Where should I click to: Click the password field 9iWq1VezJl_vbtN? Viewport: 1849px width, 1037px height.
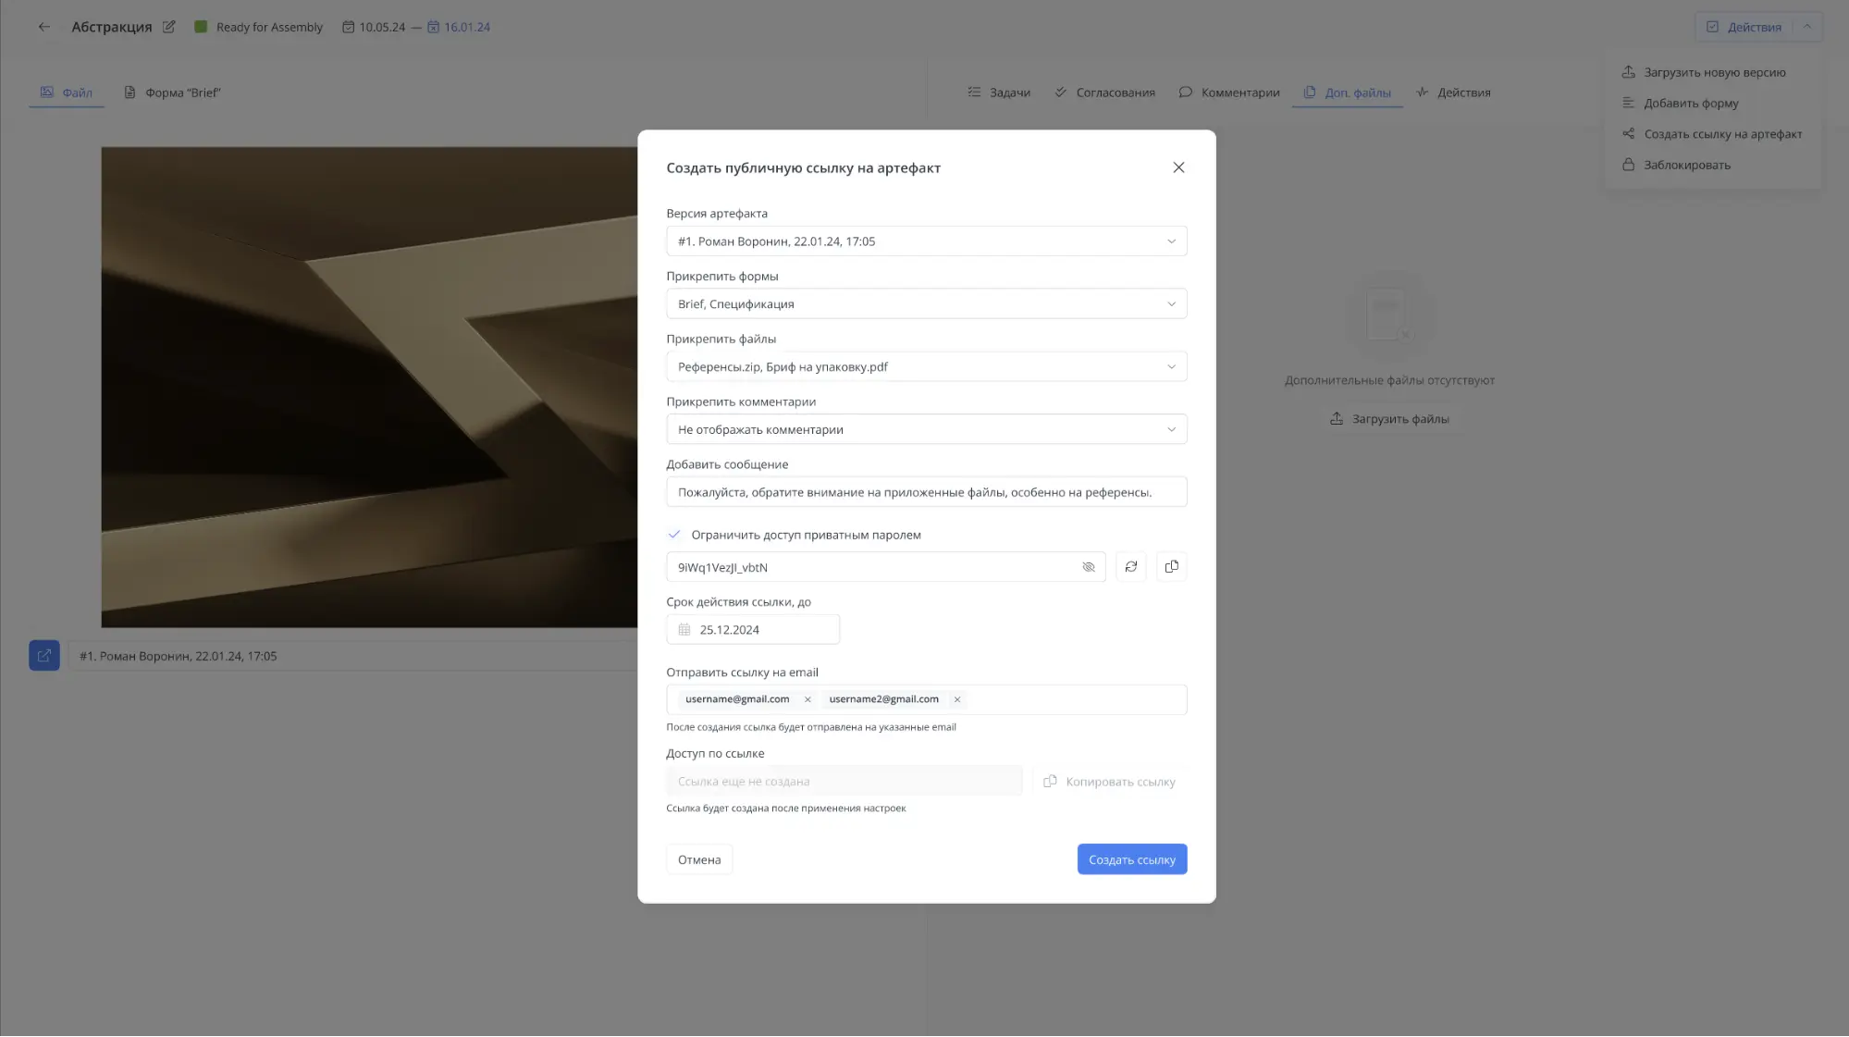pos(885,567)
